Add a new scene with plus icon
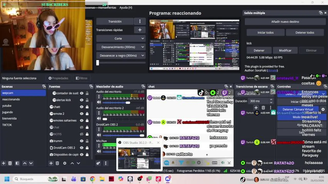Viewport: 328px width, 184px height. (x=4, y=163)
